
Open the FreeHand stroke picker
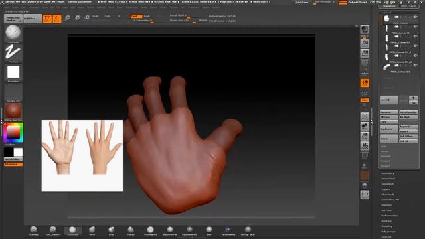point(13,53)
